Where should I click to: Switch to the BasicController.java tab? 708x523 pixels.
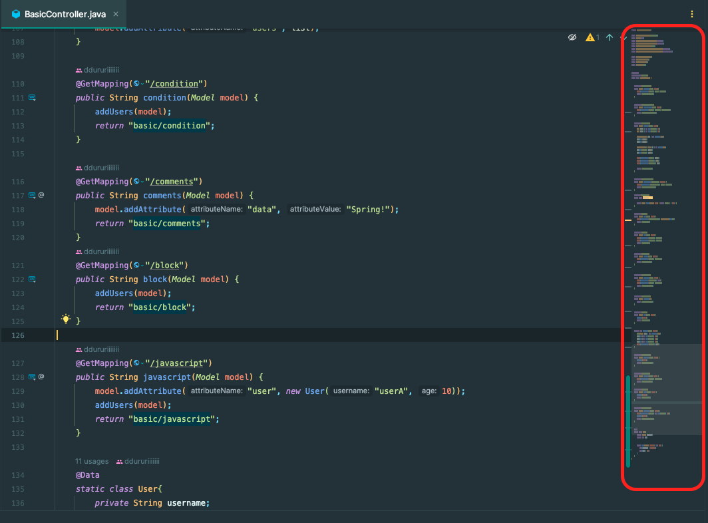(64, 14)
